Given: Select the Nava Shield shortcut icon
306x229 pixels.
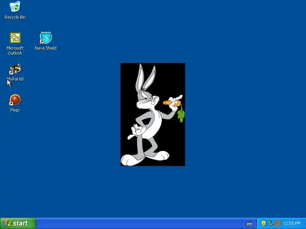Looking at the screenshot, I should (46, 38).
